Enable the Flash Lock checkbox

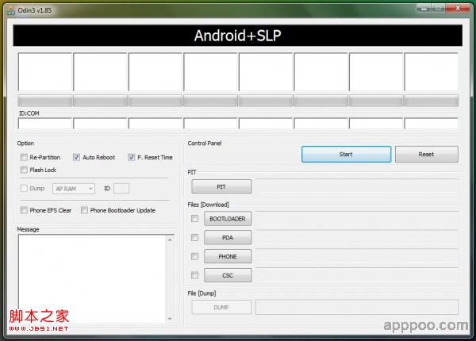click(24, 170)
